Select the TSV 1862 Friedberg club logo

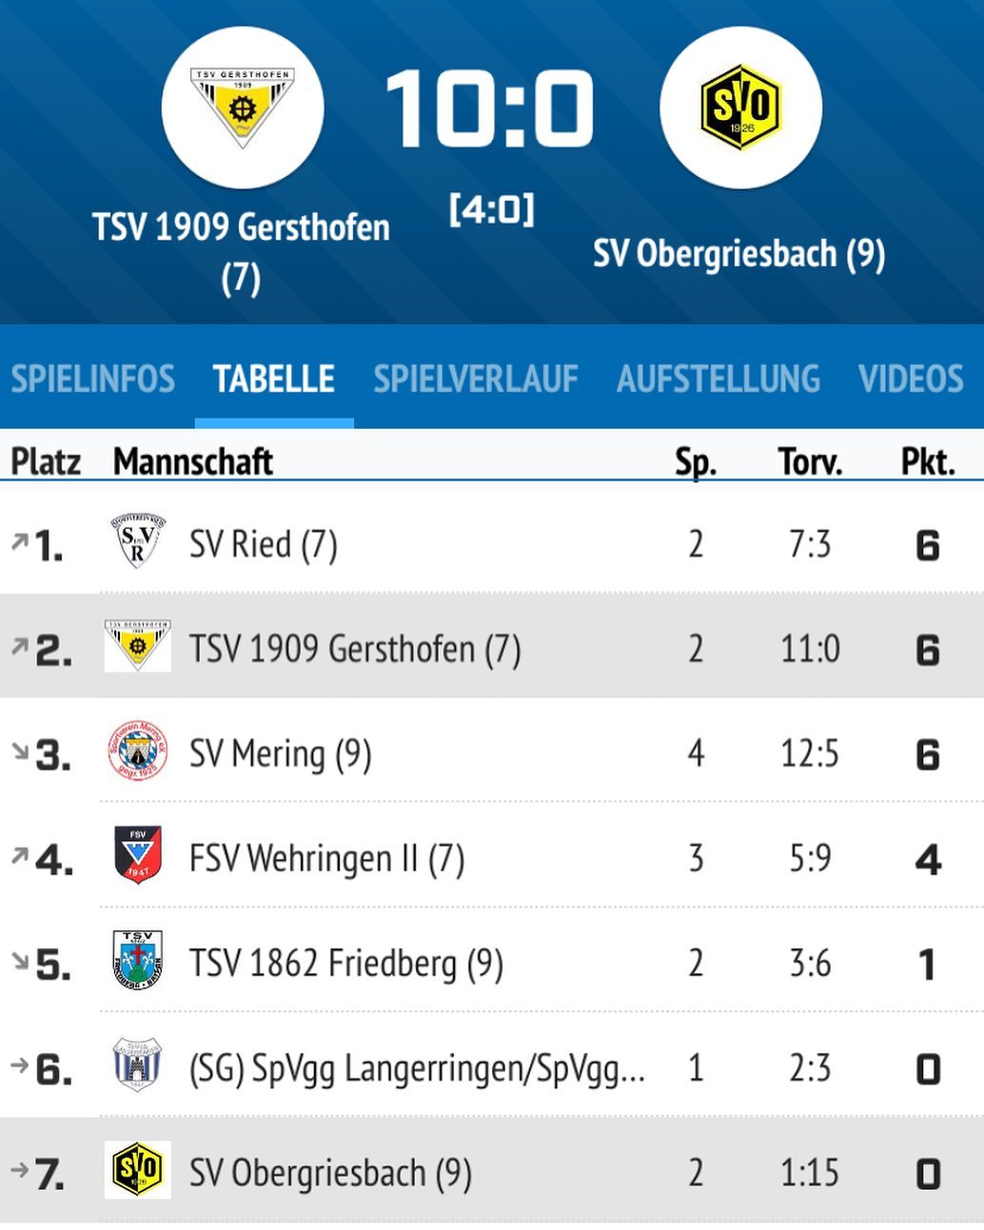pyautogui.click(x=138, y=961)
